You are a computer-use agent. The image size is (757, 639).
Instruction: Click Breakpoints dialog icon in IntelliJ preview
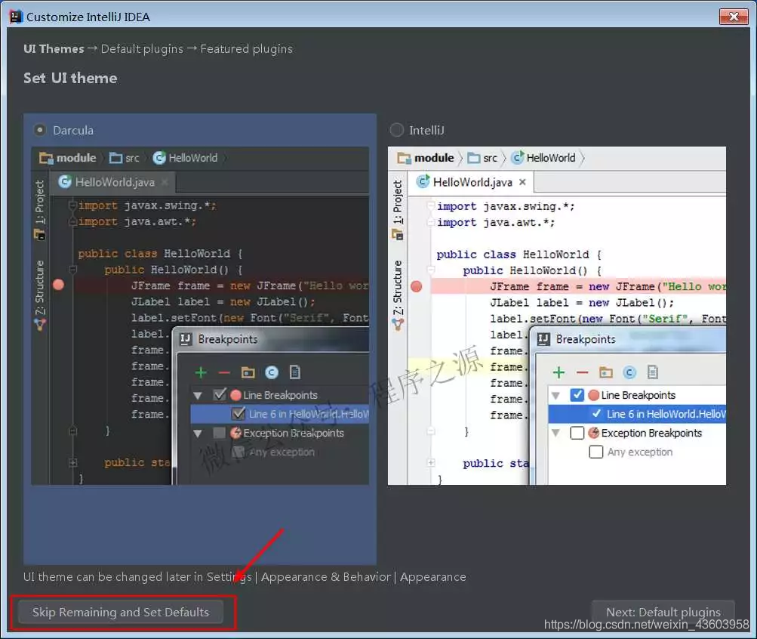click(543, 339)
